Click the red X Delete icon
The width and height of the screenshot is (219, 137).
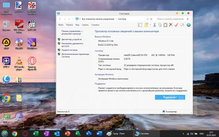click(171, 25)
